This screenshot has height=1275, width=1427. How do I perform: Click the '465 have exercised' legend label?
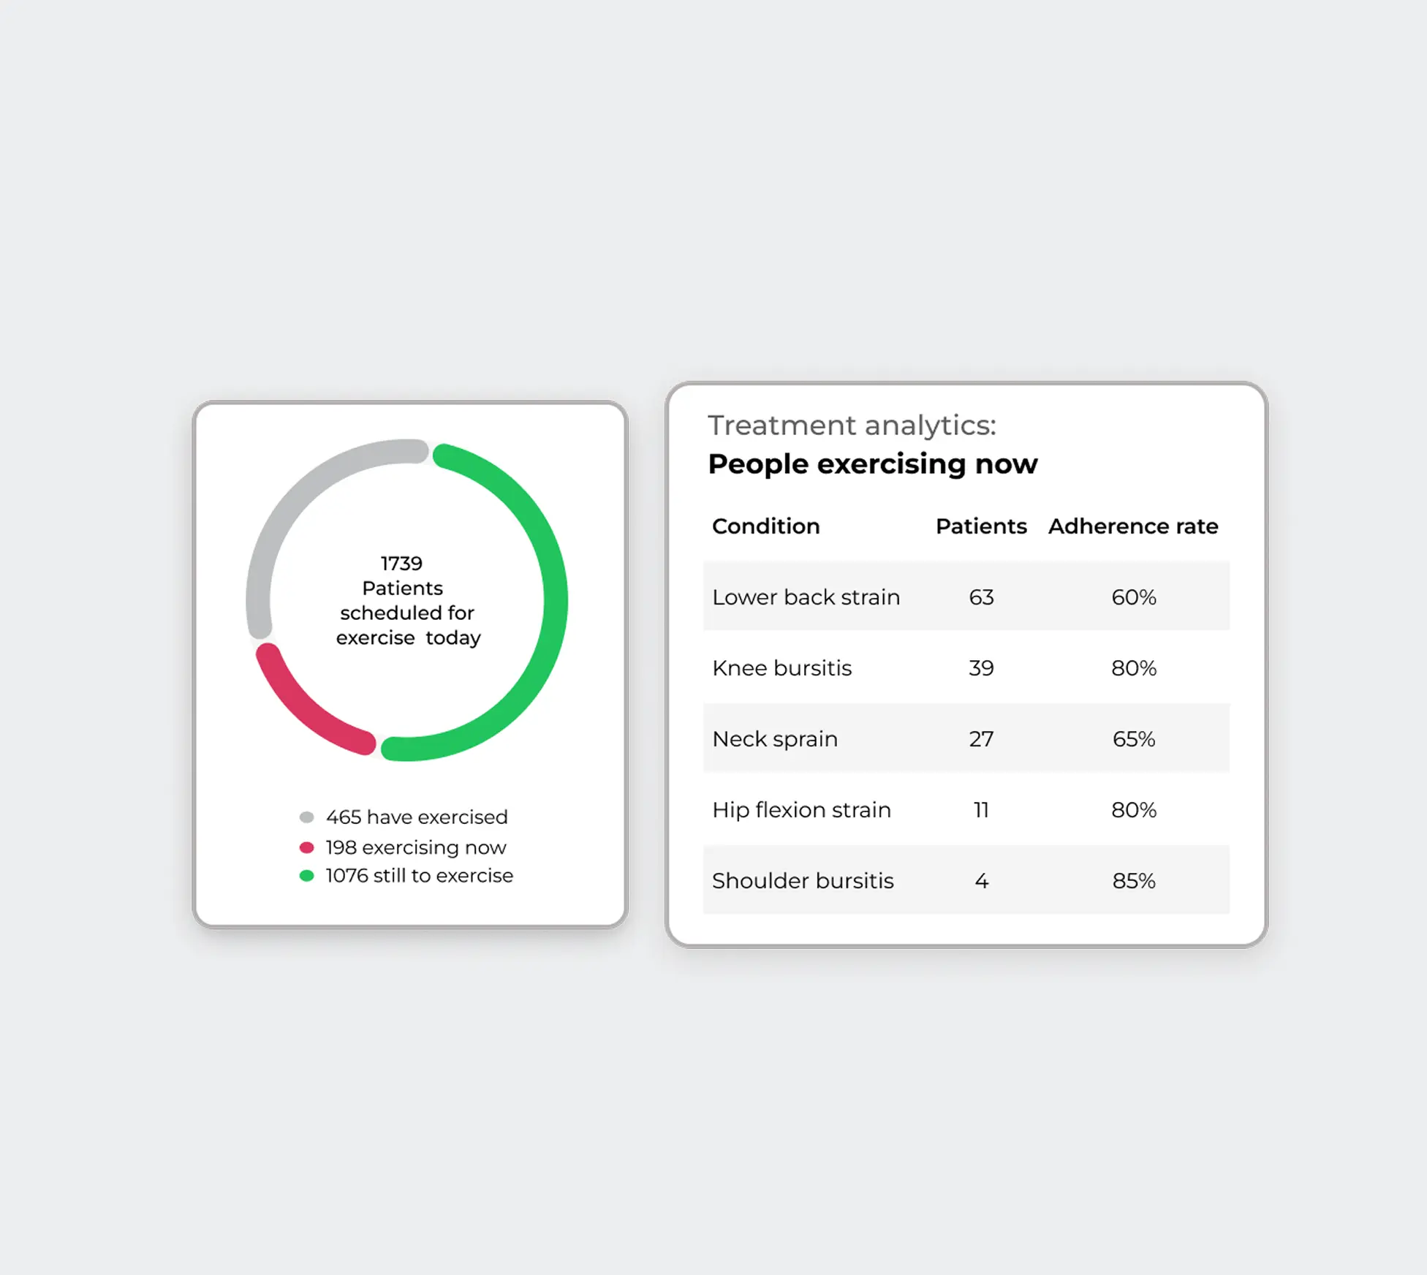pyautogui.click(x=417, y=817)
